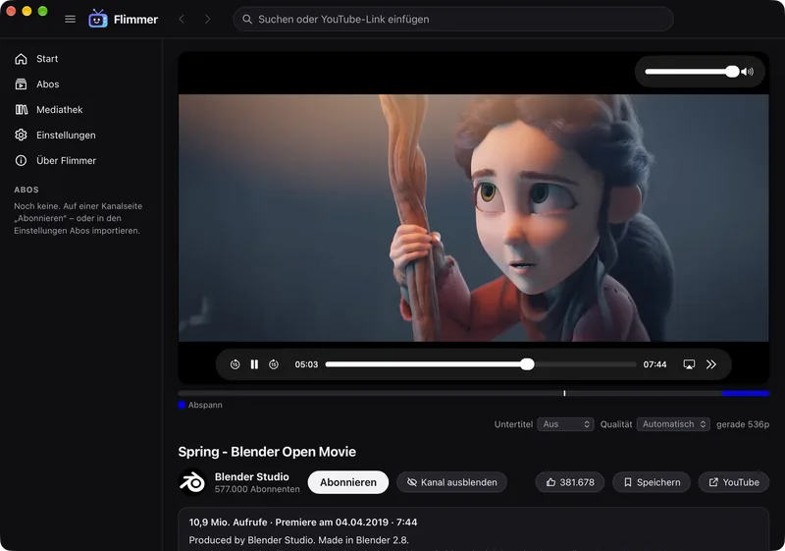The height and width of the screenshot is (551, 785).
Task: Click the video frame of Spring movie
Action: (x=474, y=218)
